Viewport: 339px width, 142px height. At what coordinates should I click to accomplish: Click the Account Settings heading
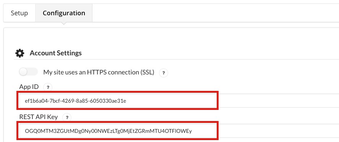(x=55, y=53)
